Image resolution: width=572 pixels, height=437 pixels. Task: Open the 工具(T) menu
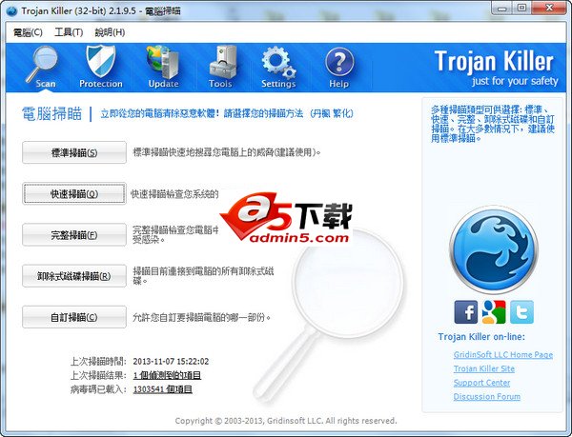[69, 32]
